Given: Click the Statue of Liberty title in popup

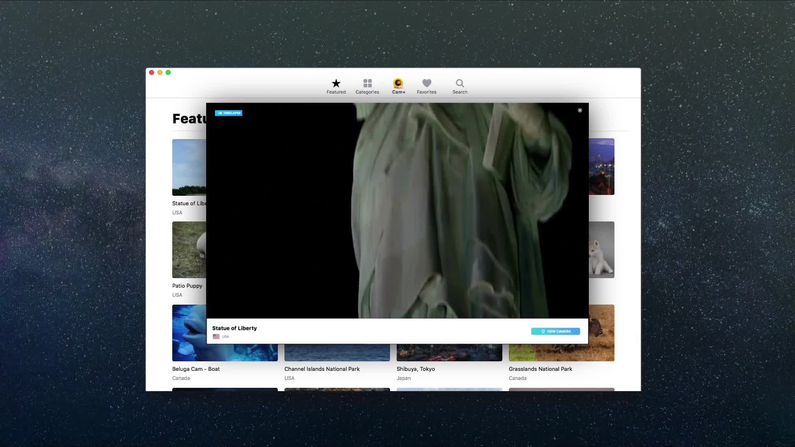Looking at the screenshot, I should tap(234, 328).
